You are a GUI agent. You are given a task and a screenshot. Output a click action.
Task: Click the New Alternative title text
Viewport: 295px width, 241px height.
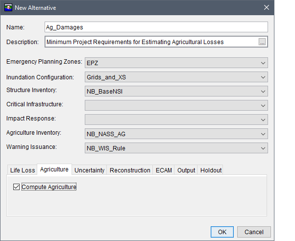tap(35, 8)
